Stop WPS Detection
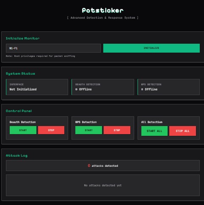 tap(117, 130)
